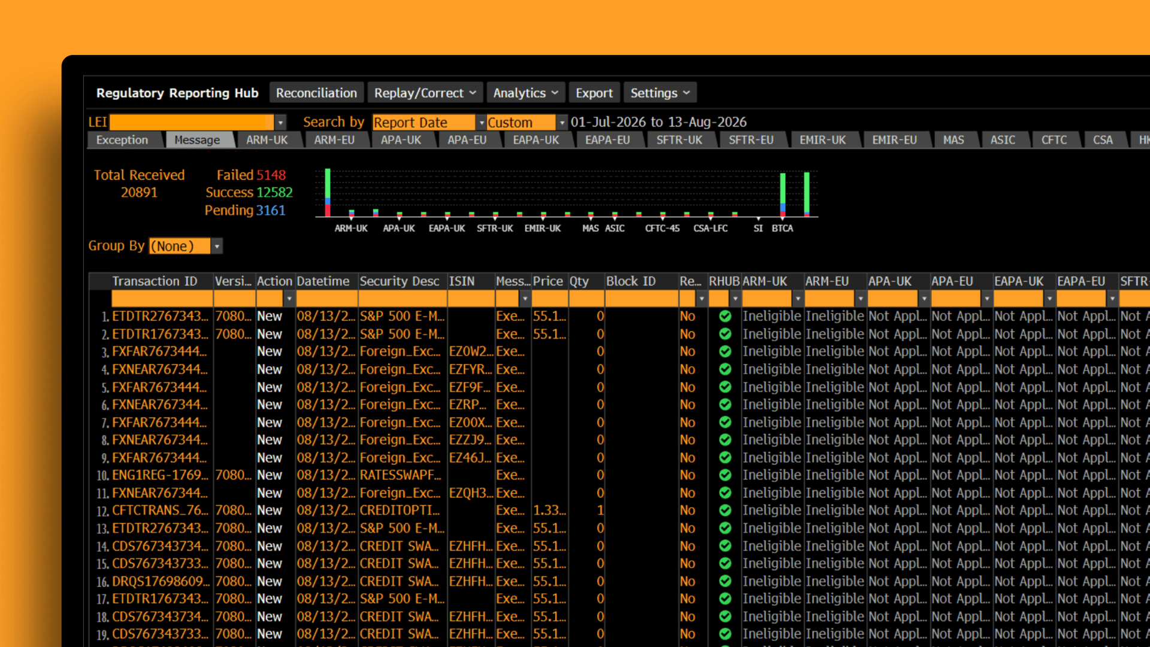The width and height of the screenshot is (1150, 647).
Task: Open the Action column filter dropdown arrow
Action: click(x=289, y=298)
